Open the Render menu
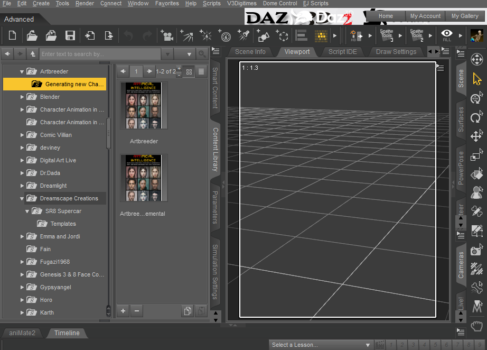Screen dimensions: 487x350 85,3
